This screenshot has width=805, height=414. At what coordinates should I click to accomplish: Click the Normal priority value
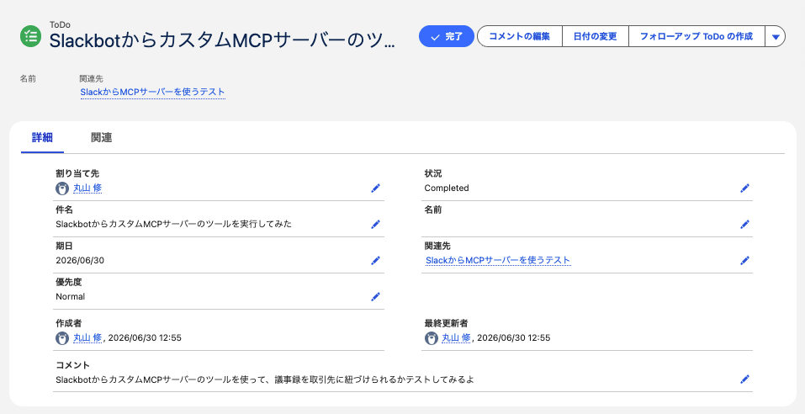tap(71, 296)
